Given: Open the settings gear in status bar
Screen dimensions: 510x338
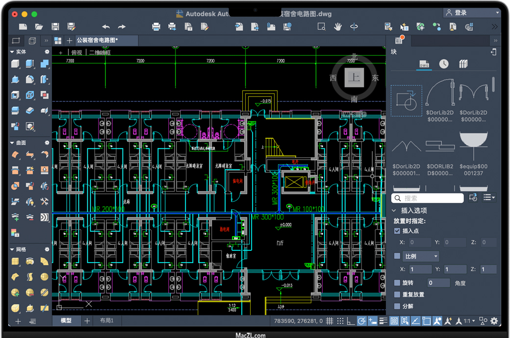Looking at the screenshot, I should point(494,321).
